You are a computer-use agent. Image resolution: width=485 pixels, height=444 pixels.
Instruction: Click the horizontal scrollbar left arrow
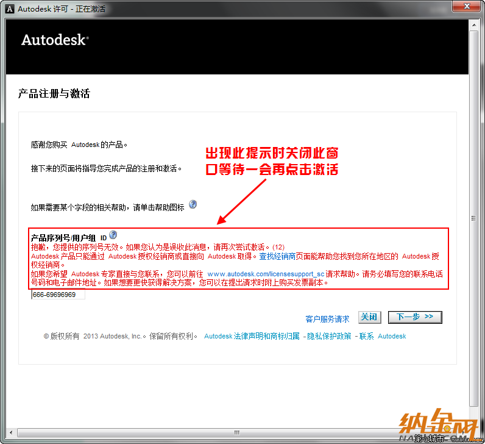11,432
